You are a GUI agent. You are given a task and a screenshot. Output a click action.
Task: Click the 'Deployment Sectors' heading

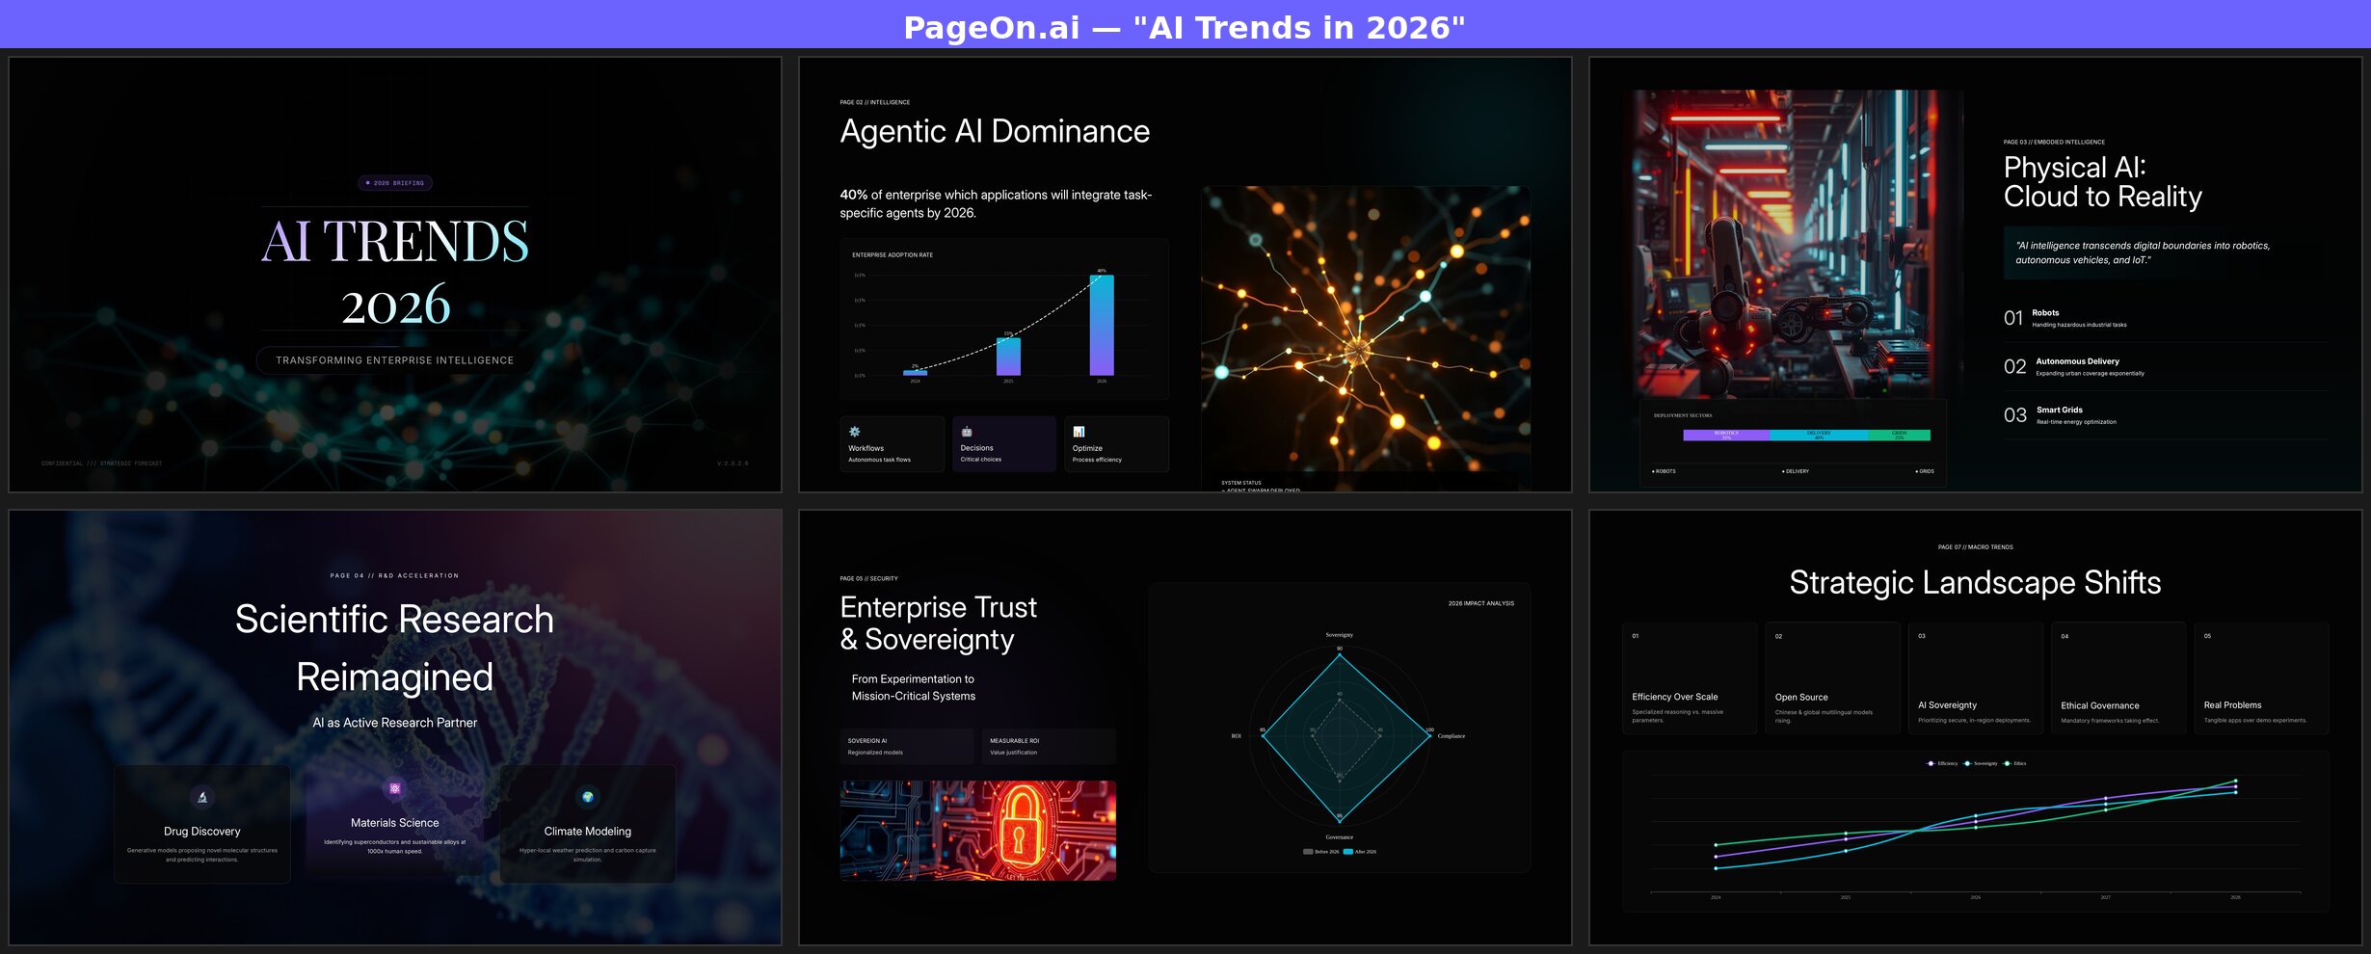1683,415
